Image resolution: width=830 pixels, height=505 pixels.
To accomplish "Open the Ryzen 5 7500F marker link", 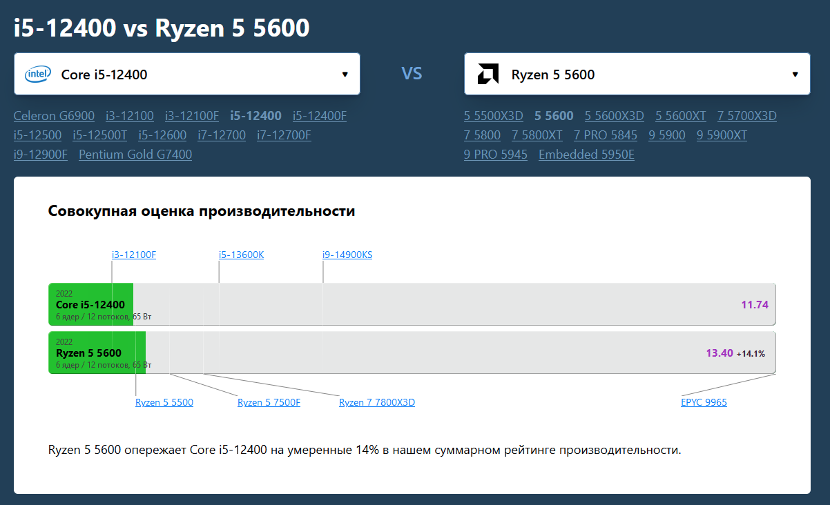I will click(x=269, y=402).
